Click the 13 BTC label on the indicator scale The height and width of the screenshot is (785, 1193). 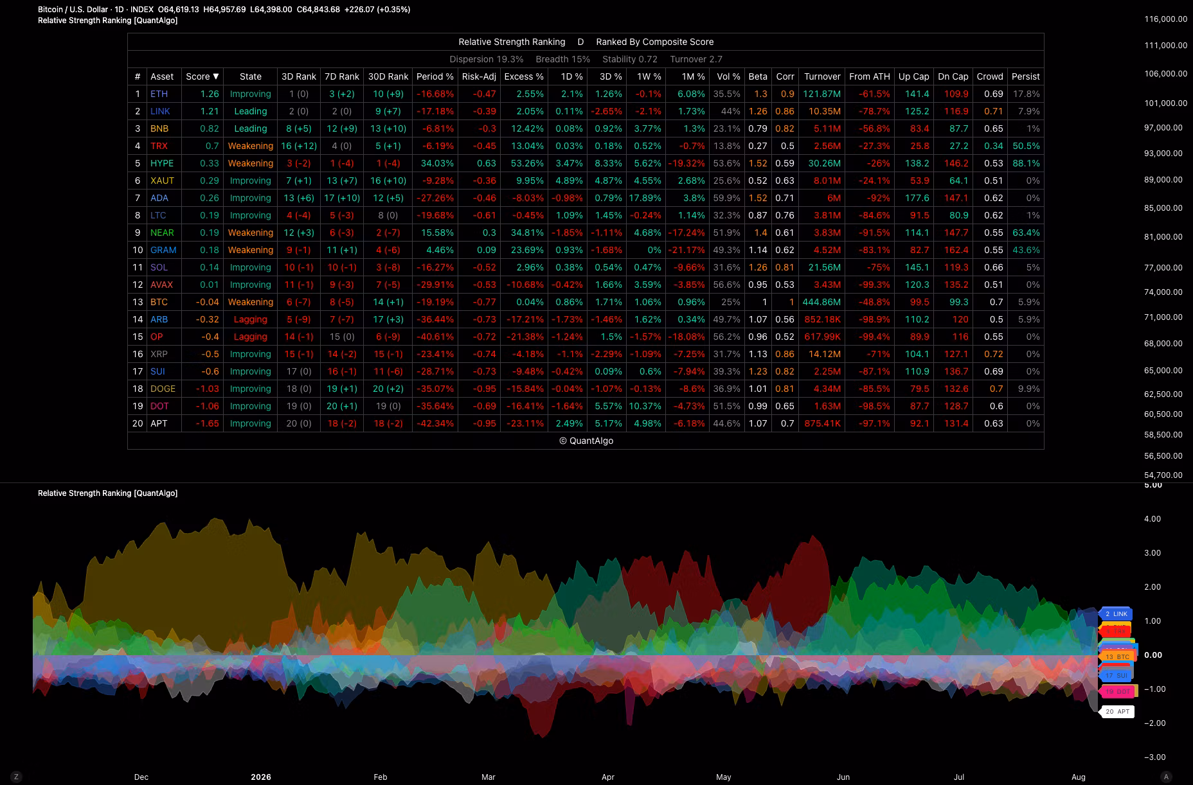point(1117,657)
